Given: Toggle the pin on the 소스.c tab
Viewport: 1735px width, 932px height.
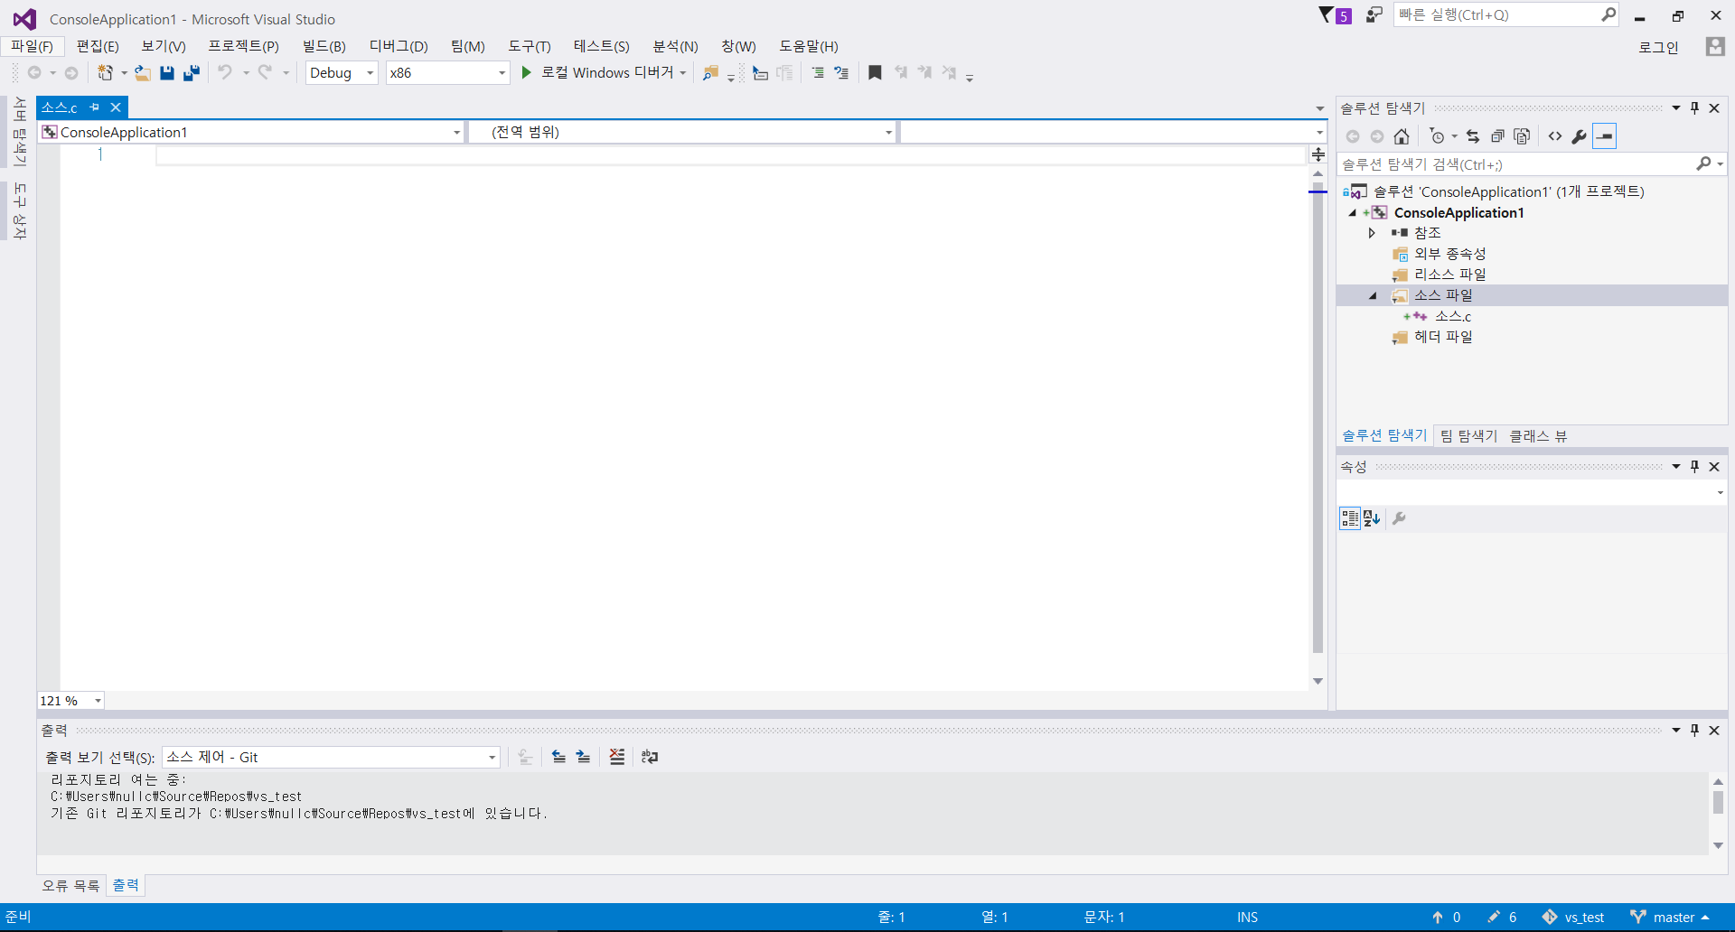Looking at the screenshot, I should coord(95,107).
